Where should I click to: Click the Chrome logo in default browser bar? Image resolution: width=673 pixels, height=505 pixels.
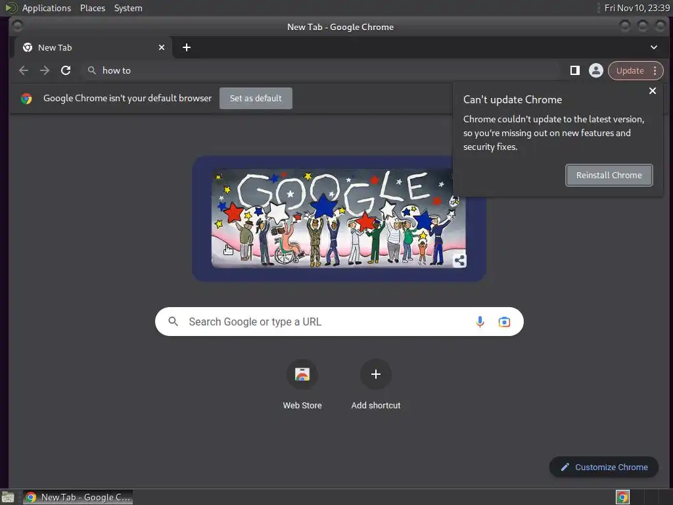(26, 99)
